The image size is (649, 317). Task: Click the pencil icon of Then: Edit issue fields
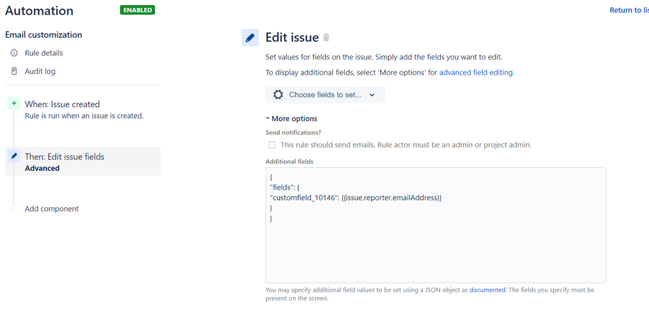(x=14, y=156)
